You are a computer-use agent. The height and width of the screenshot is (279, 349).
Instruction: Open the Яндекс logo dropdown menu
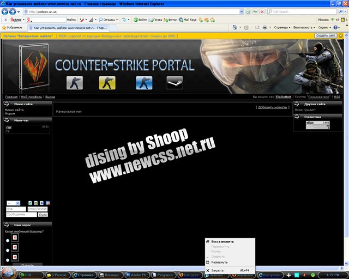click(17, 20)
